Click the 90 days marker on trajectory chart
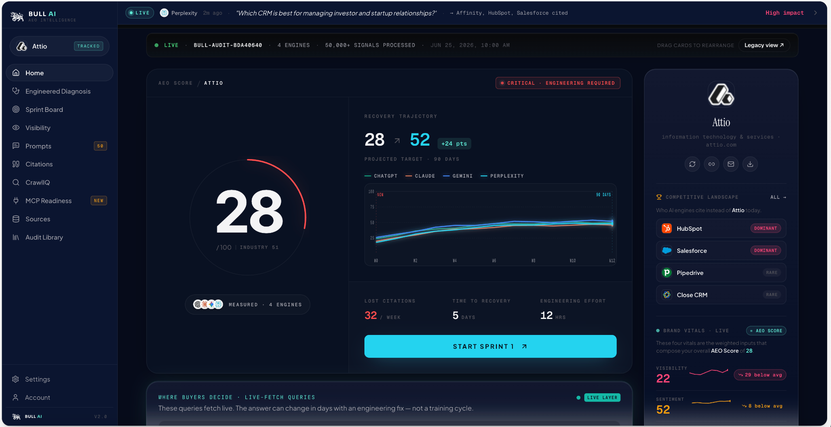The image size is (831, 427). click(x=603, y=194)
